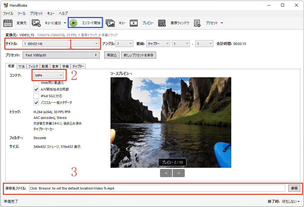The image size is (304, 207).
Task: Switch to the 寸法 tab
Action: click(x=21, y=66)
